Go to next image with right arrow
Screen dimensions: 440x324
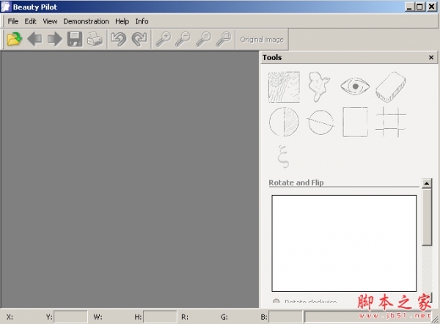coord(55,39)
